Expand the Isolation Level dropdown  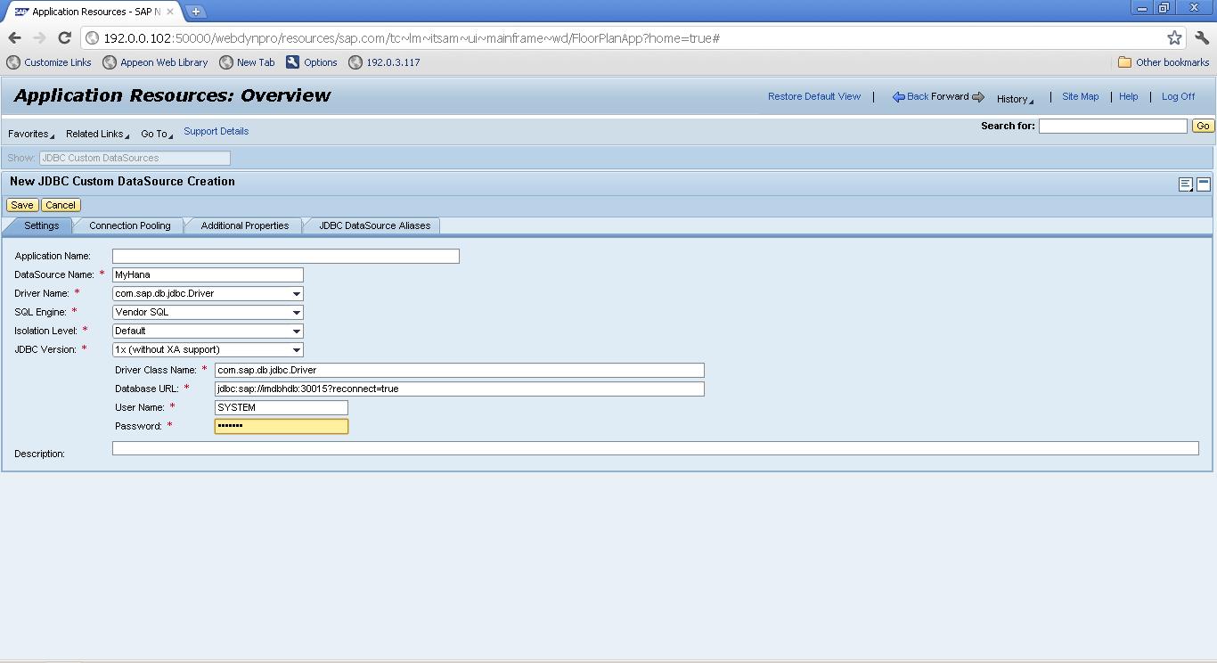297,331
